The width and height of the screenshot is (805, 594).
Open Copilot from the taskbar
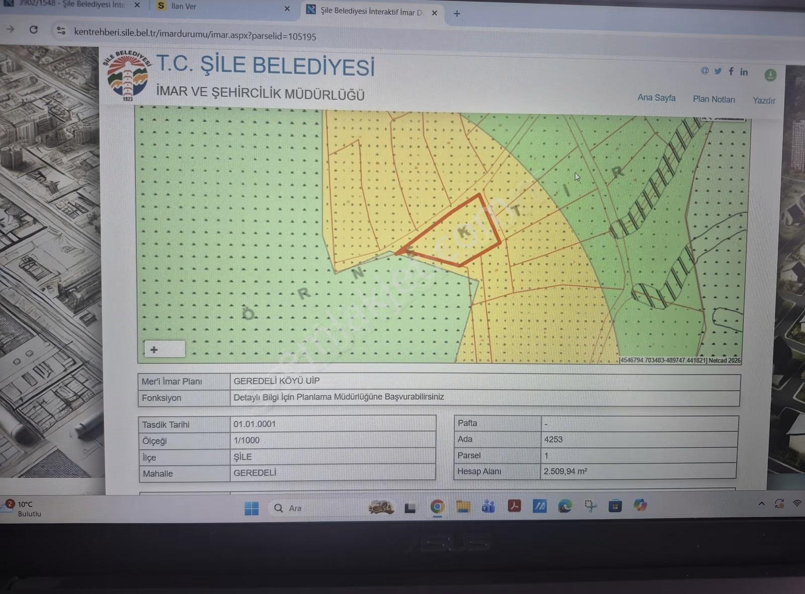[x=640, y=505]
